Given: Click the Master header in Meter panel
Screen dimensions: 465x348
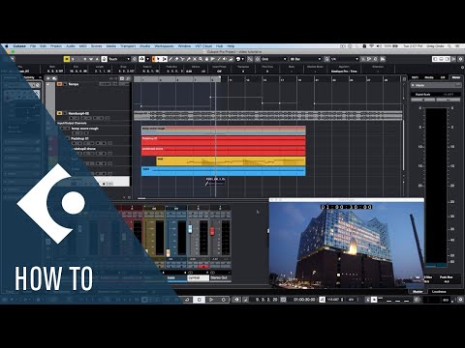Looking at the screenshot, I should [x=436, y=85].
